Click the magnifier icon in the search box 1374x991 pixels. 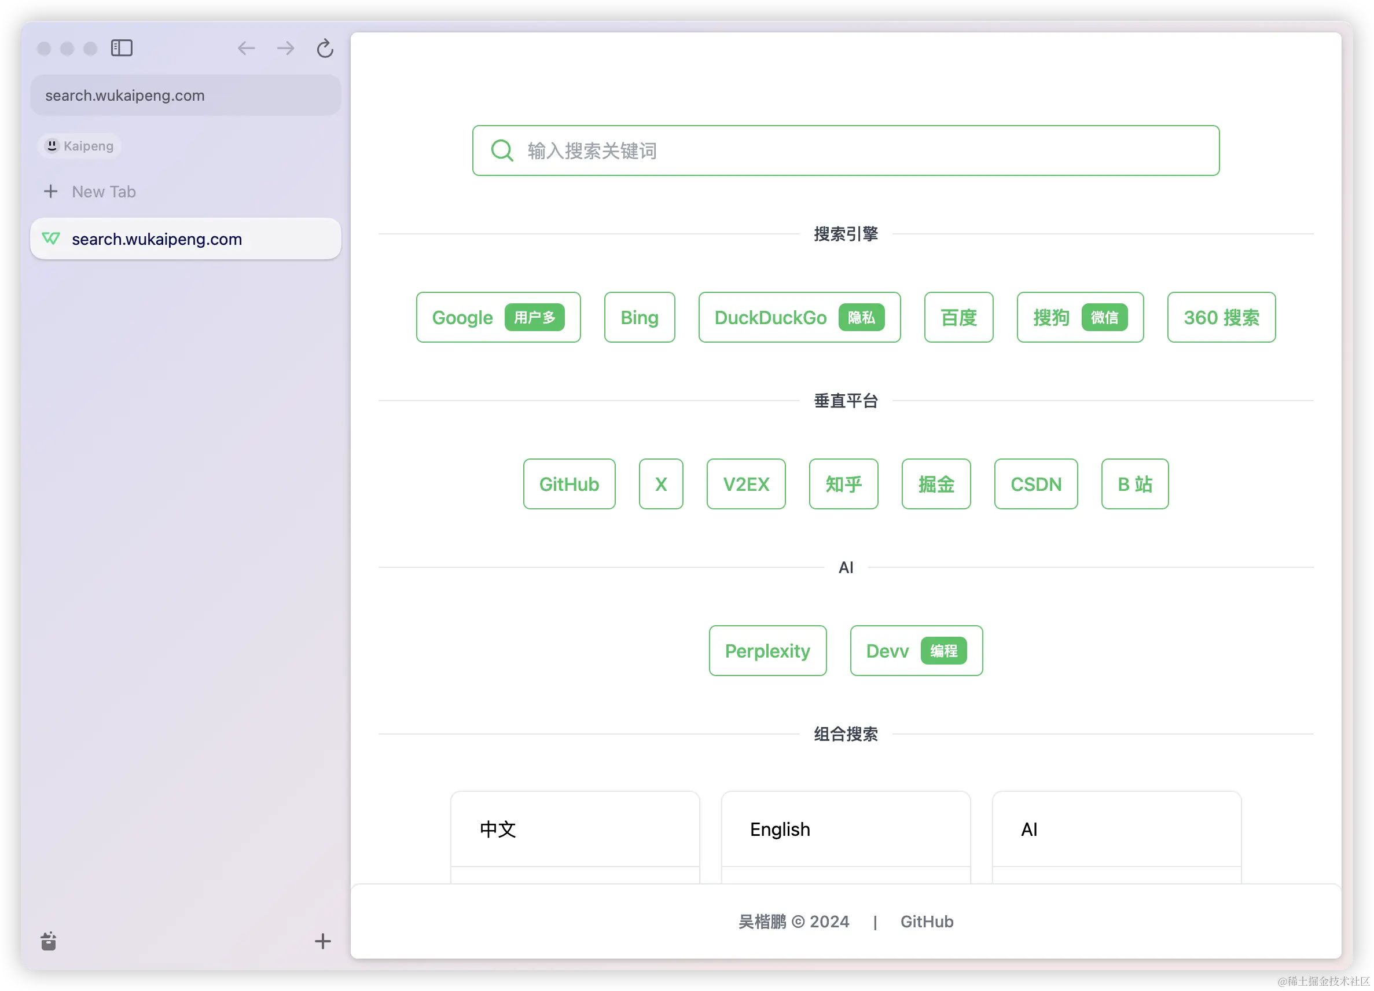502,151
